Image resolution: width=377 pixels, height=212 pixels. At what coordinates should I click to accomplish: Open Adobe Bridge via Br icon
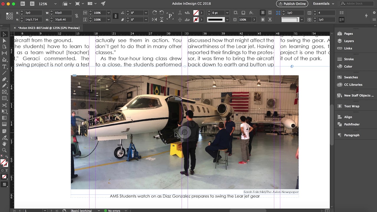23,4
